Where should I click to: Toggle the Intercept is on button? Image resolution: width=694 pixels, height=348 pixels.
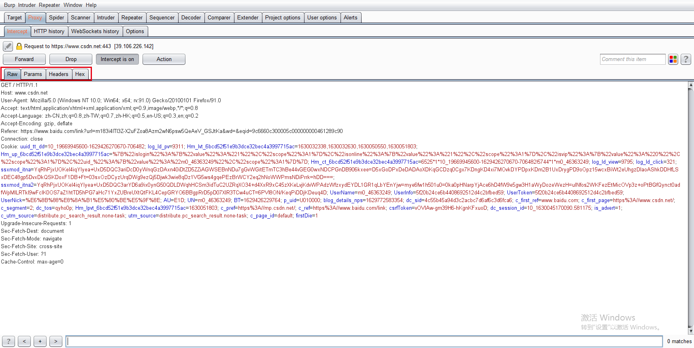pyautogui.click(x=117, y=59)
